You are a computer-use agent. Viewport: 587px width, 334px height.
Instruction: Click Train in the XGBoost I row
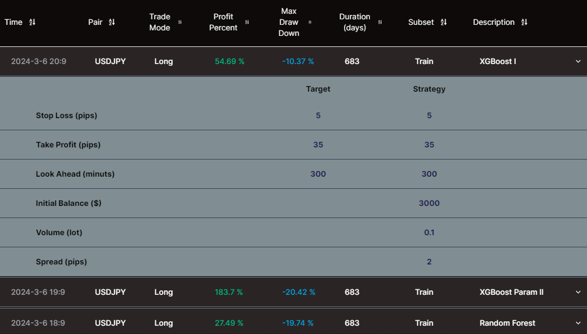coord(424,61)
